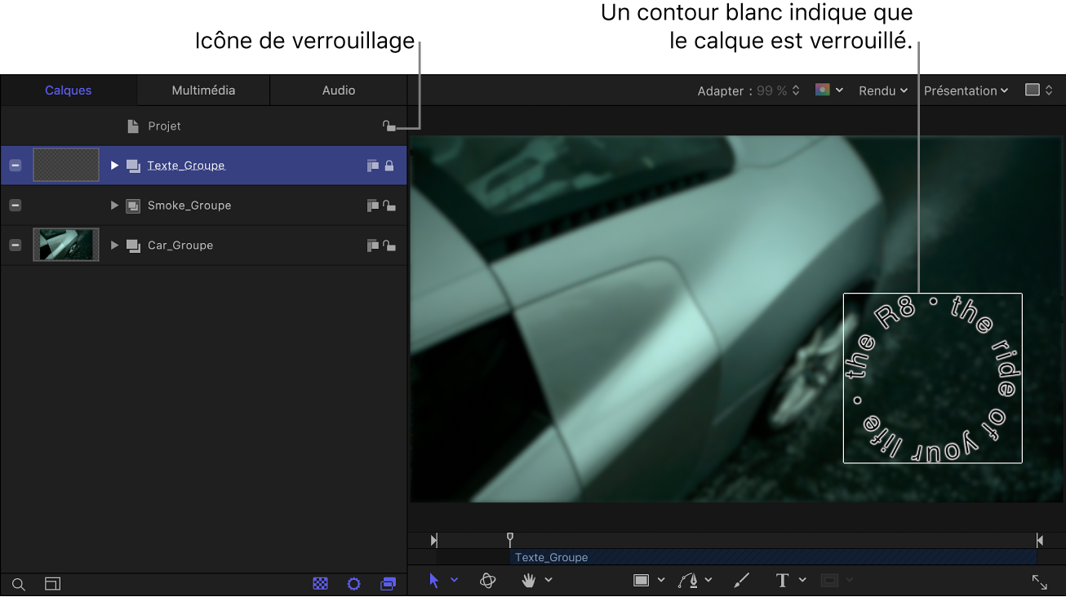Choose the Pan hand tool
This screenshot has height=597, width=1066.
coord(530,581)
